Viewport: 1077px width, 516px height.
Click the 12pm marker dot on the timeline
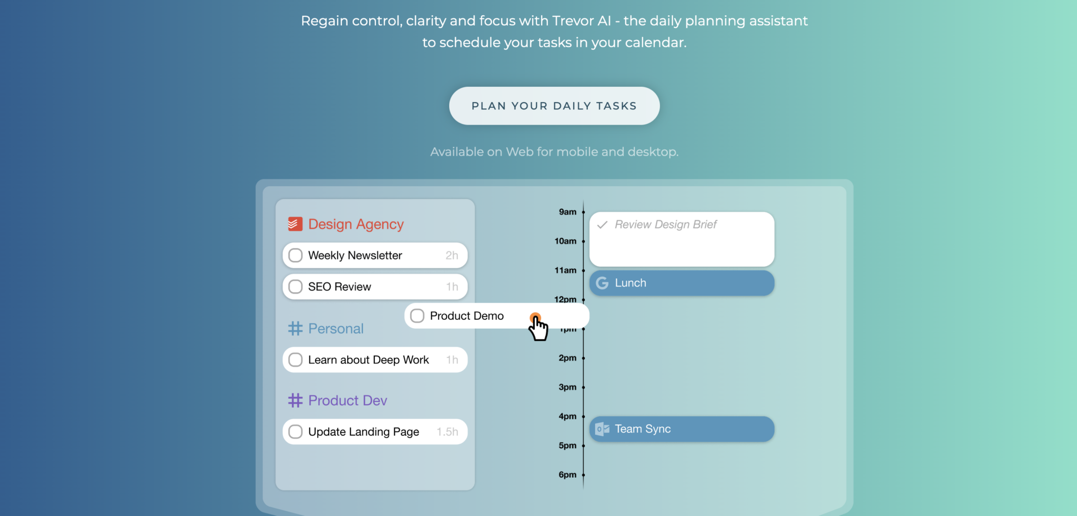coord(583,299)
